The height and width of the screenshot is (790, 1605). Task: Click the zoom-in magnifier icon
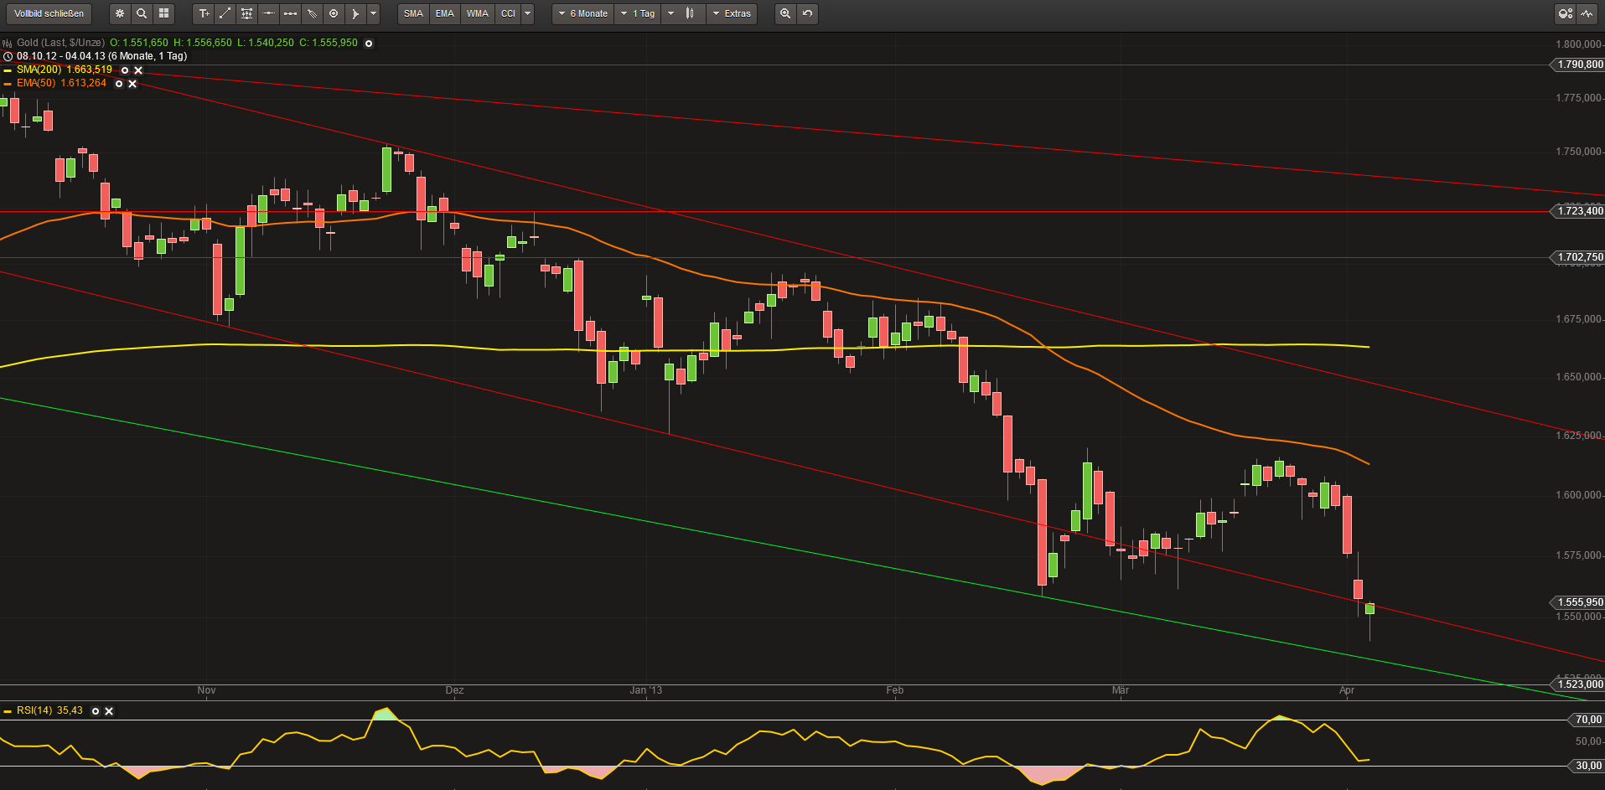click(784, 13)
